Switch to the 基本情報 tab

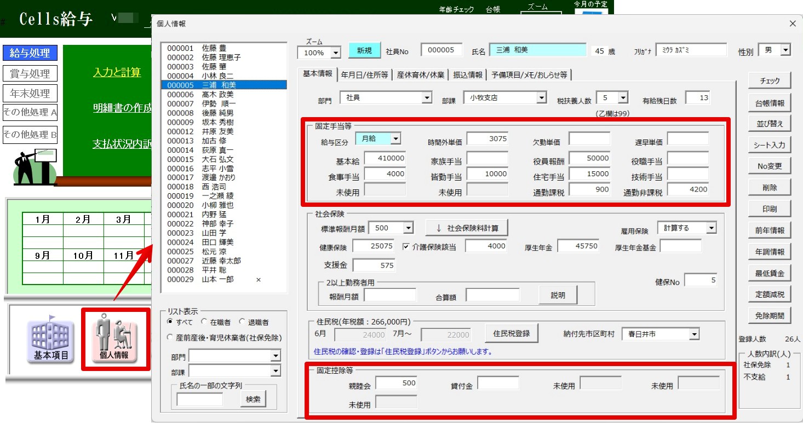point(318,74)
